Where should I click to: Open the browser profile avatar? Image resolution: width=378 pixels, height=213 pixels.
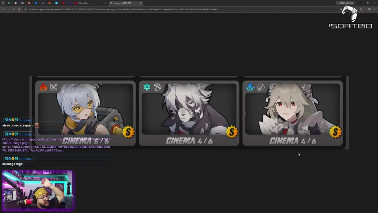pyautogui.click(x=369, y=9)
